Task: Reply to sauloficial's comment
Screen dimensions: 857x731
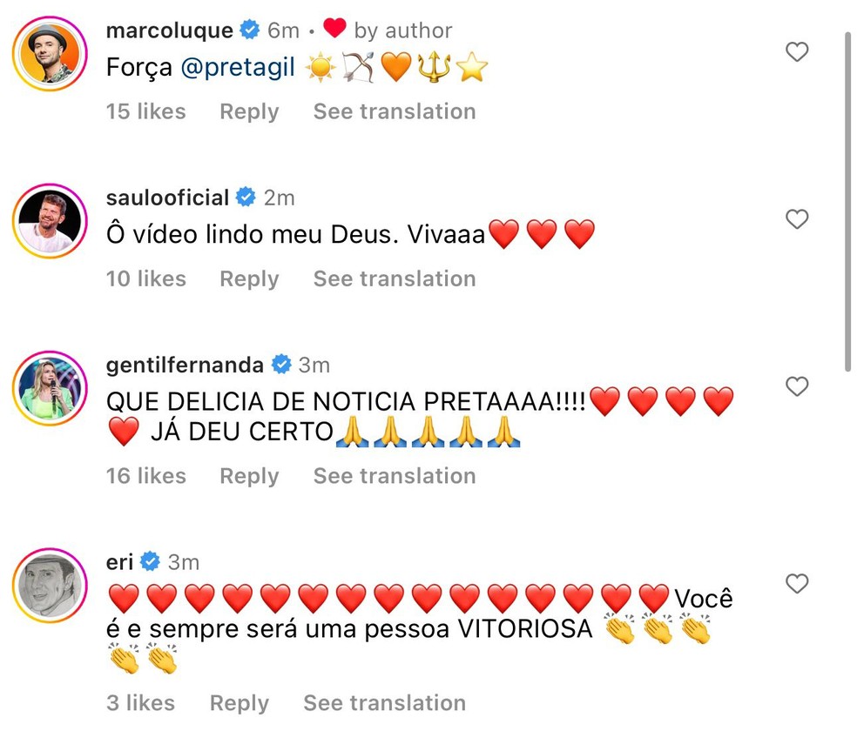Action: point(249,278)
